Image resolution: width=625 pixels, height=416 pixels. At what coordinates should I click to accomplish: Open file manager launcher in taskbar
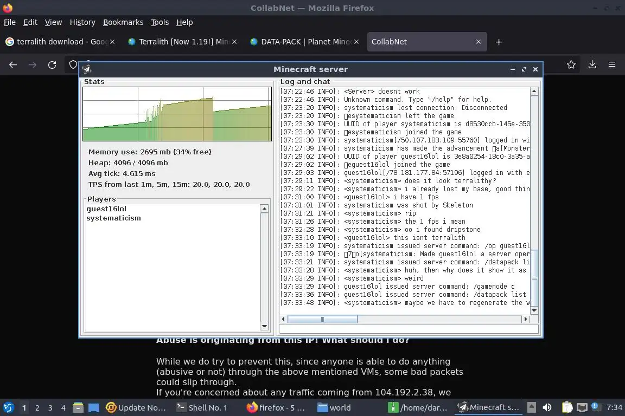(78, 407)
